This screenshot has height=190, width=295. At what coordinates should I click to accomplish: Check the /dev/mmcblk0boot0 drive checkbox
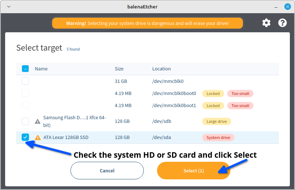tap(25, 93)
